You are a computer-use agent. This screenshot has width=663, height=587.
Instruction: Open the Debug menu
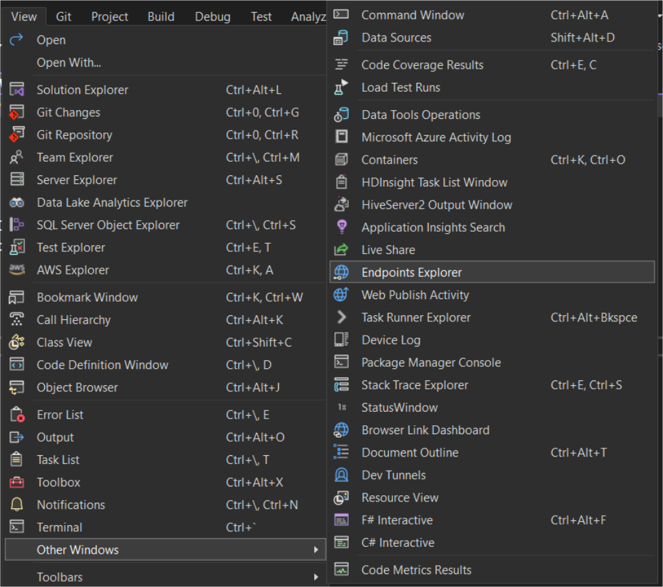coord(212,16)
